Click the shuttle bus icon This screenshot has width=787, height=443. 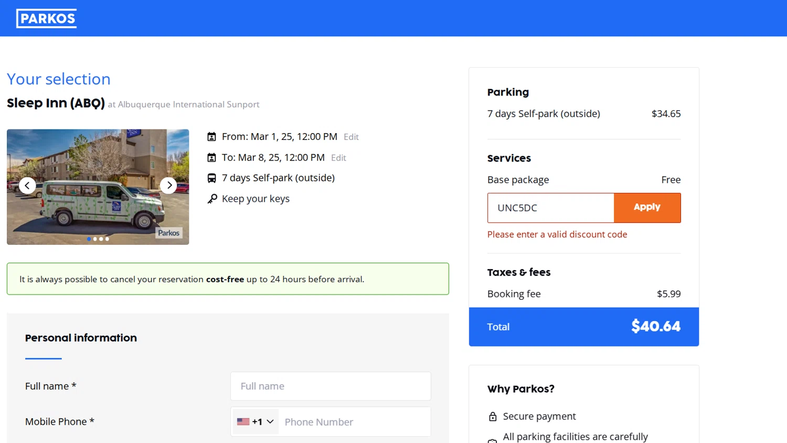(211, 178)
